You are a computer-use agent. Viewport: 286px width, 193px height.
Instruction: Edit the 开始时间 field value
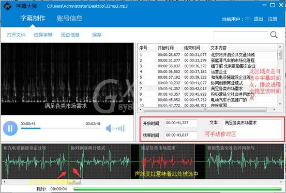tap(181, 123)
